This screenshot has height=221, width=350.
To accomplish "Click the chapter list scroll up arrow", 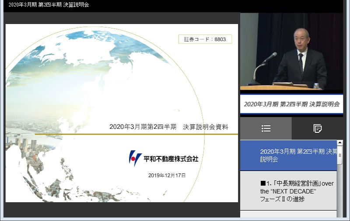I will tap(340, 142).
